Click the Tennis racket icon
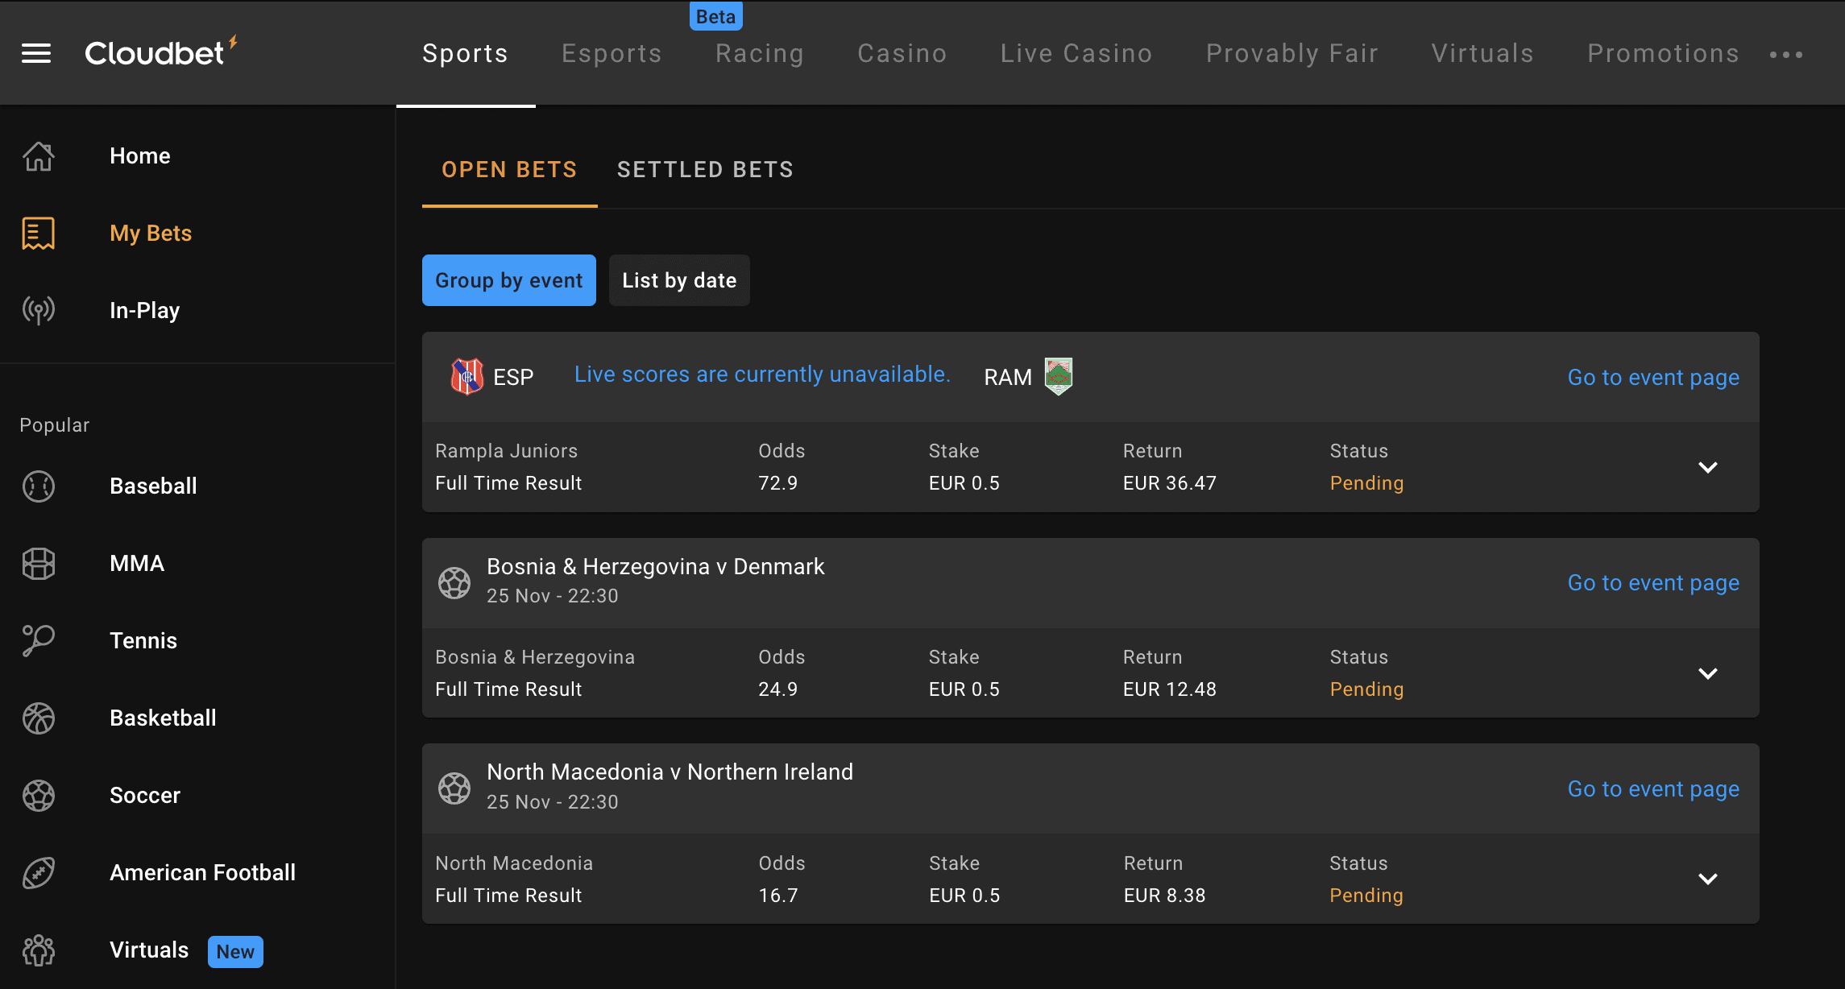The height and width of the screenshot is (989, 1845). click(38, 640)
